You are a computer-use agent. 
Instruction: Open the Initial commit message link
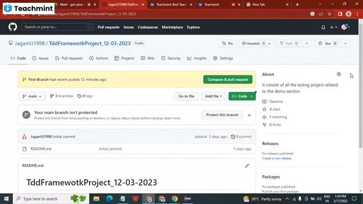pos(64,137)
